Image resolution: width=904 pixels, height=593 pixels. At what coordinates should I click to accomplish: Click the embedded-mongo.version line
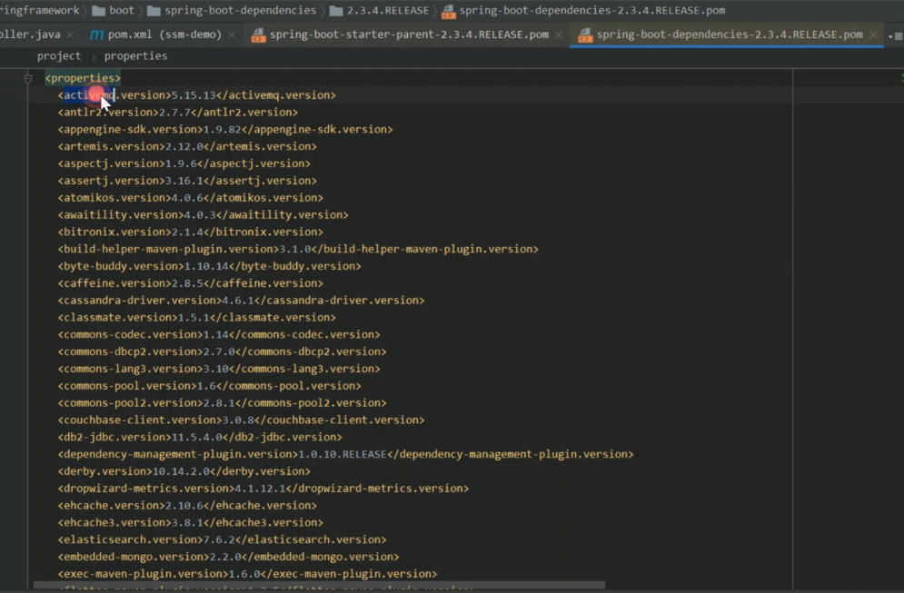click(x=228, y=557)
